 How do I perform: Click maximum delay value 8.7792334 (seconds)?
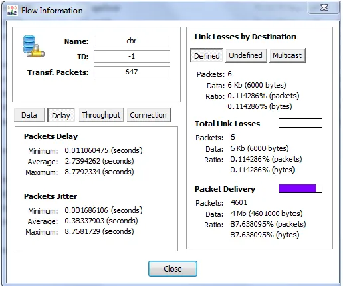pos(99,172)
